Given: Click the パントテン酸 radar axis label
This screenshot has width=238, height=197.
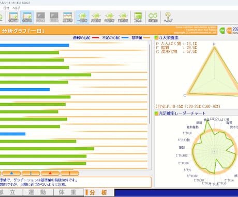Looking at the screenshot, I should pos(184,140).
